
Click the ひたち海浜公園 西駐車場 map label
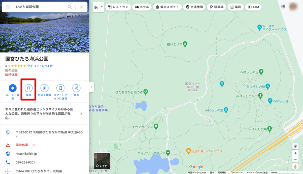98,108
